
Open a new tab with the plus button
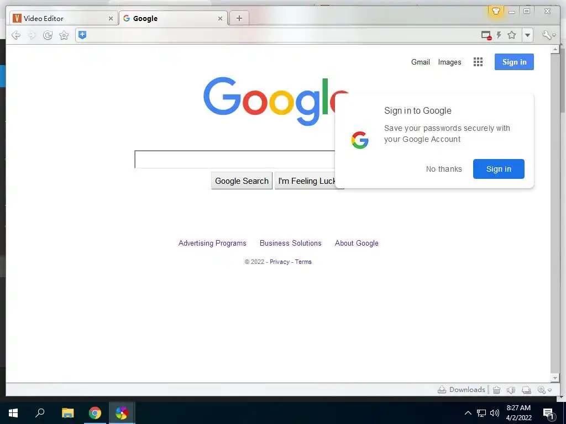[239, 18]
